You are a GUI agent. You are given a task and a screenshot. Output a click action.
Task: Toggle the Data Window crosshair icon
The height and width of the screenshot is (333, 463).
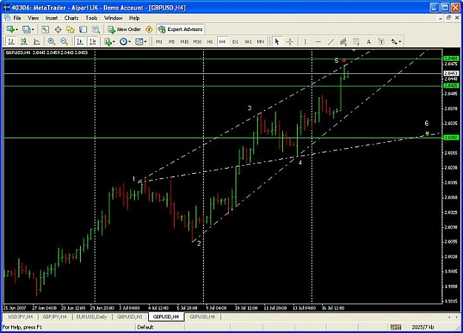point(58,29)
